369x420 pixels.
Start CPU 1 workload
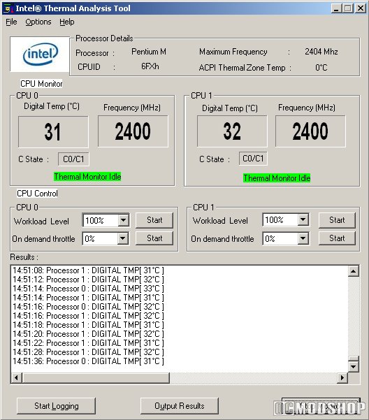point(337,220)
